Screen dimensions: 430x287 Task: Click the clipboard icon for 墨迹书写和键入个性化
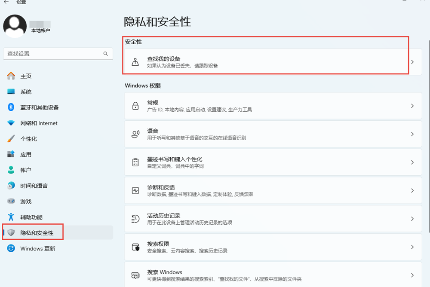coord(135,162)
